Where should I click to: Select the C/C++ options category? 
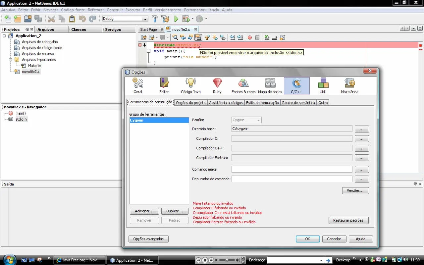click(x=297, y=86)
